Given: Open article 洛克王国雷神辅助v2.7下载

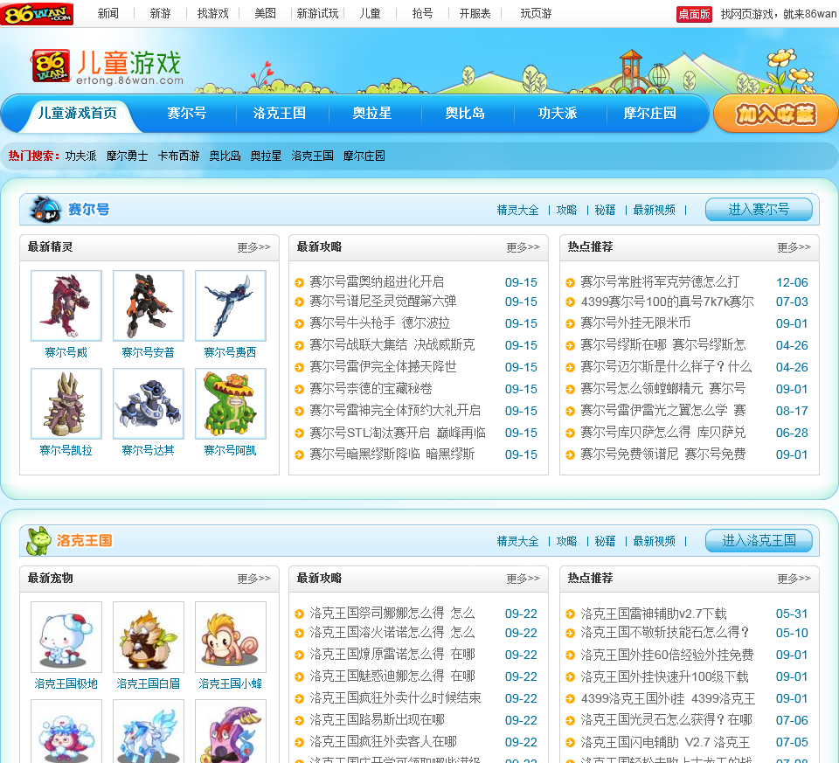Looking at the screenshot, I should [x=654, y=614].
